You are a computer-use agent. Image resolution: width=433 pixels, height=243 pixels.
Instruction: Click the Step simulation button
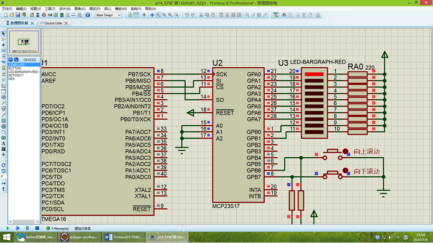(17, 228)
